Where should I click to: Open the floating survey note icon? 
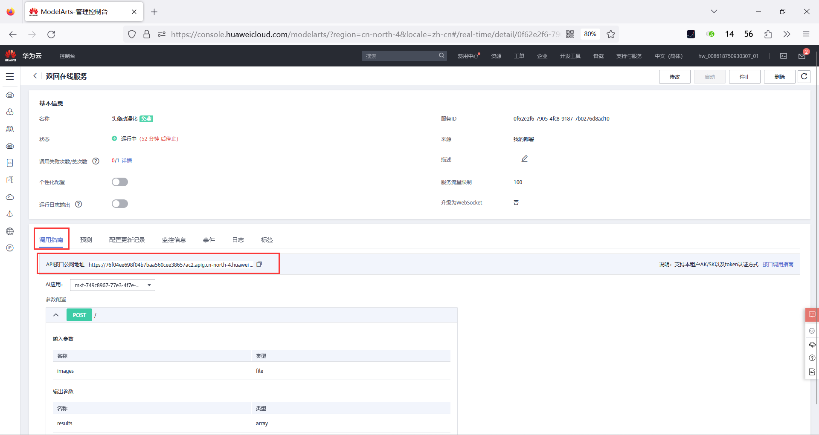[x=812, y=372]
